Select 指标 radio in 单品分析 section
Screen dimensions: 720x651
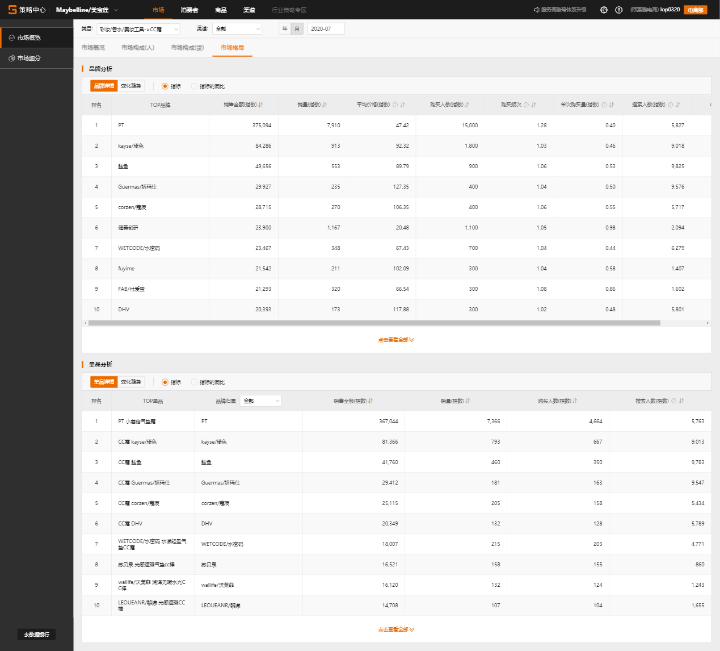[165, 382]
